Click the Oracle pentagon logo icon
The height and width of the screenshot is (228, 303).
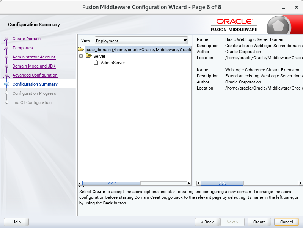click(278, 27)
